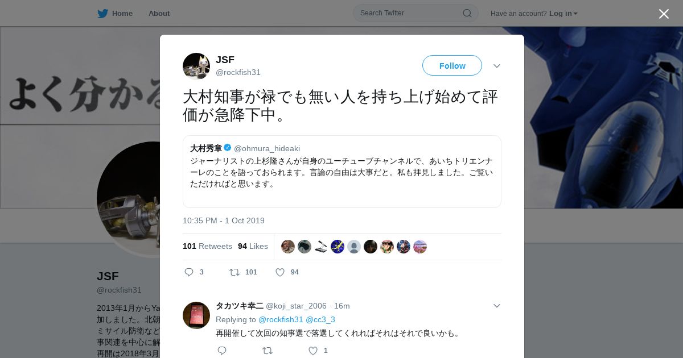The height and width of the screenshot is (358, 683).
Task: Open the Log in dropdown
Action: pyautogui.click(x=563, y=13)
